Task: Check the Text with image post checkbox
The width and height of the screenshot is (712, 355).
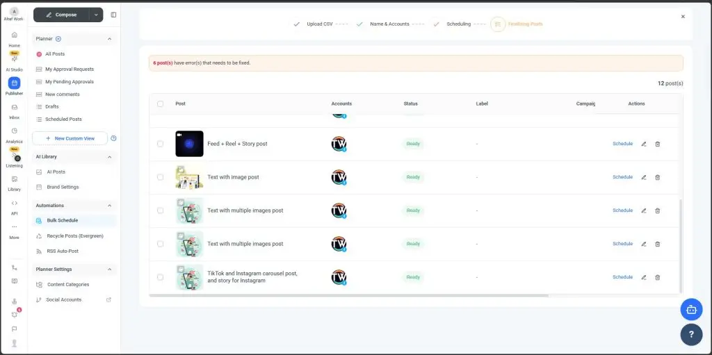Action: click(161, 177)
